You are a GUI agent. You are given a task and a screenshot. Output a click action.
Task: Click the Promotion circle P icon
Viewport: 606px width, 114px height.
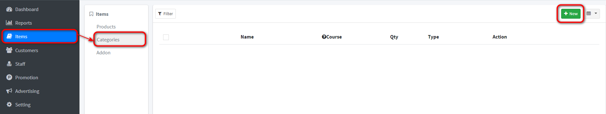pyautogui.click(x=9, y=77)
